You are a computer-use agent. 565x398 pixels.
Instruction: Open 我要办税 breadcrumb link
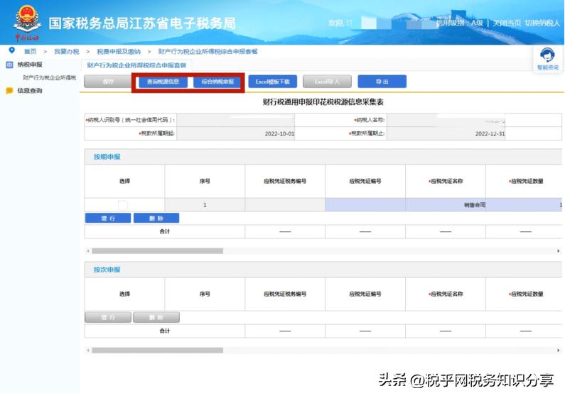[67, 52]
